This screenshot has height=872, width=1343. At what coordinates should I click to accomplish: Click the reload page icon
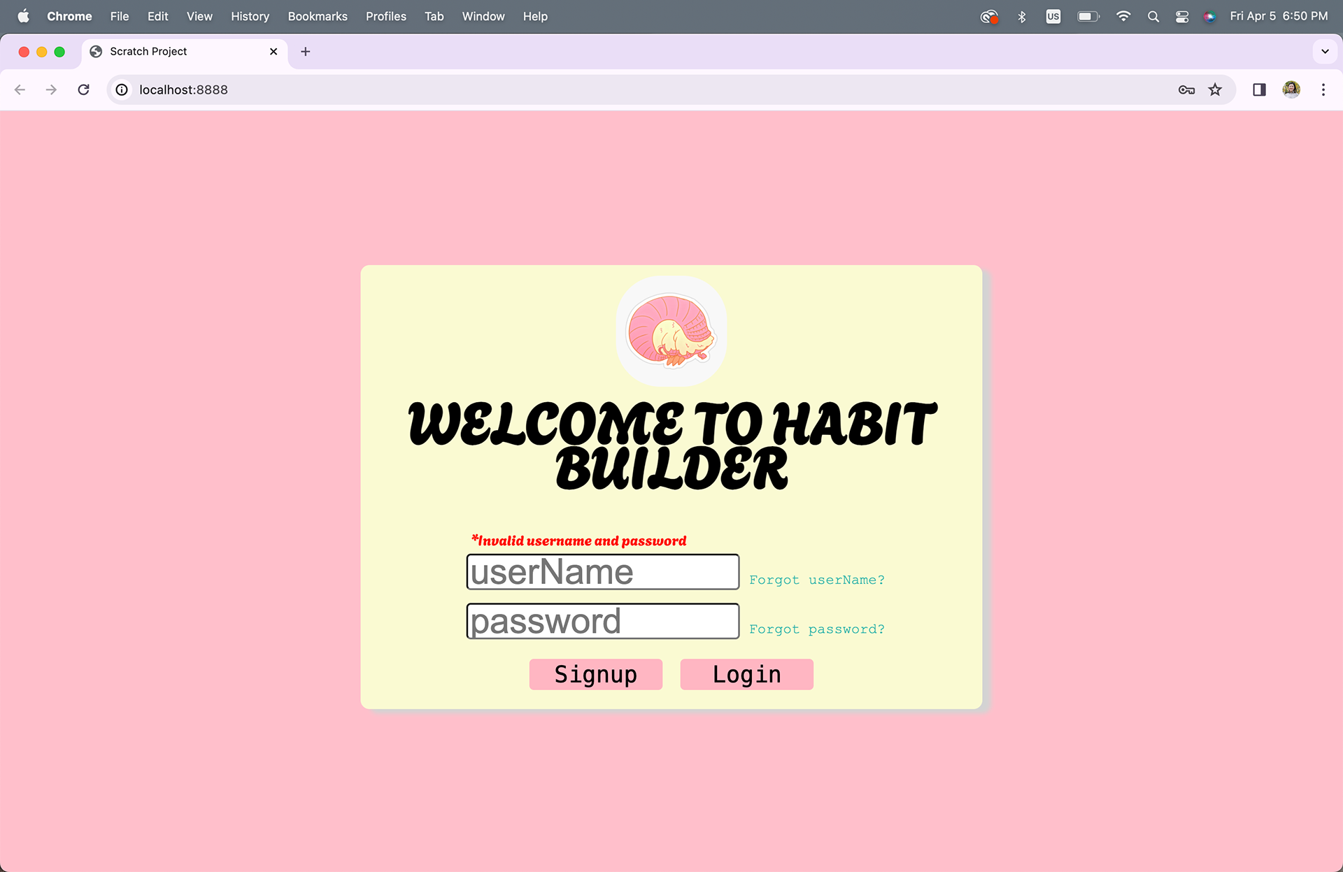[x=83, y=90]
